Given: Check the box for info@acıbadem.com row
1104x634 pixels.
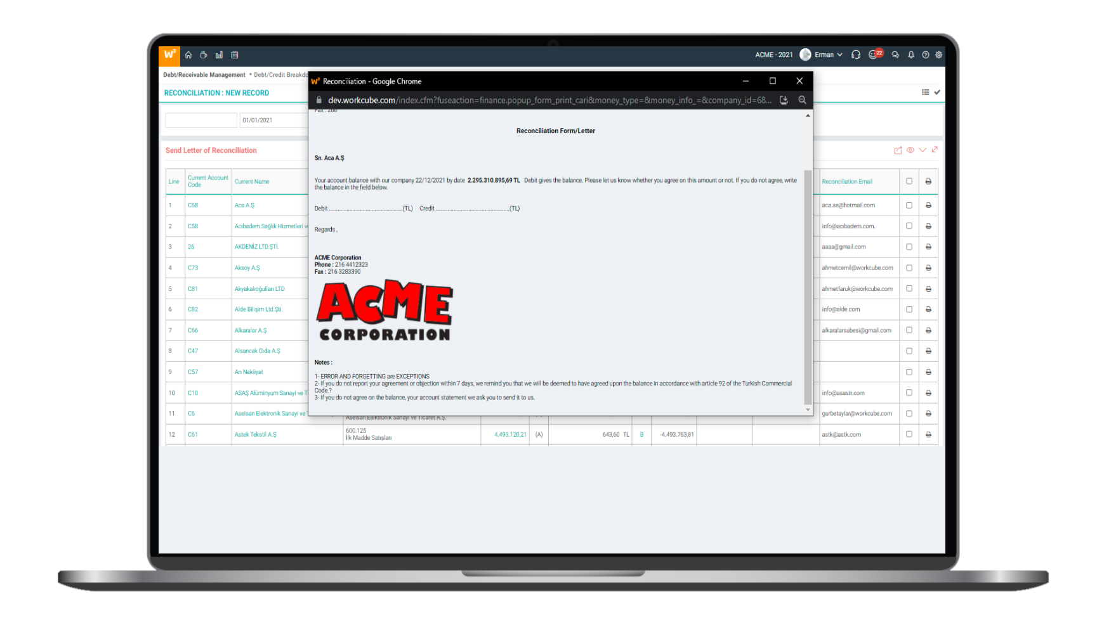Looking at the screenshot, I should (909, 226).
